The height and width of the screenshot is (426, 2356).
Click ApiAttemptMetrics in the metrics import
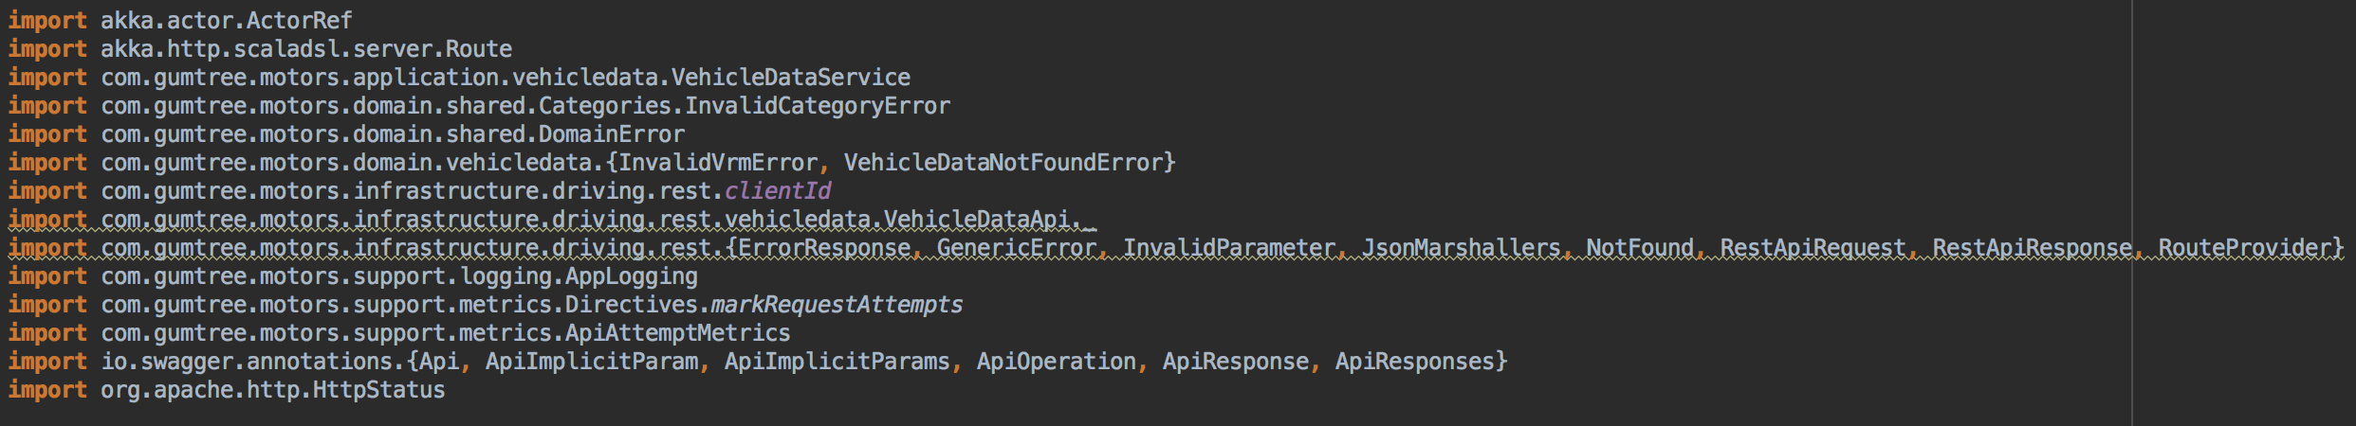[678, 332]
